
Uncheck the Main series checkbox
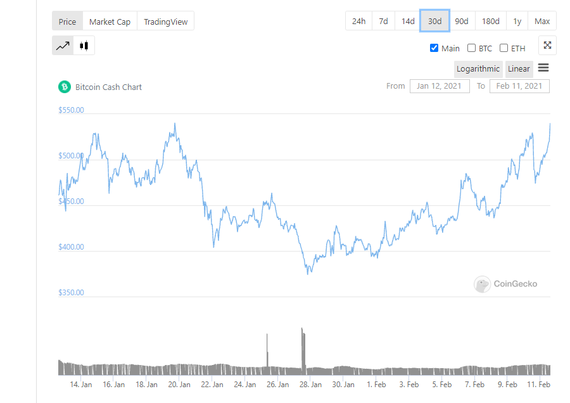point(434,48)
